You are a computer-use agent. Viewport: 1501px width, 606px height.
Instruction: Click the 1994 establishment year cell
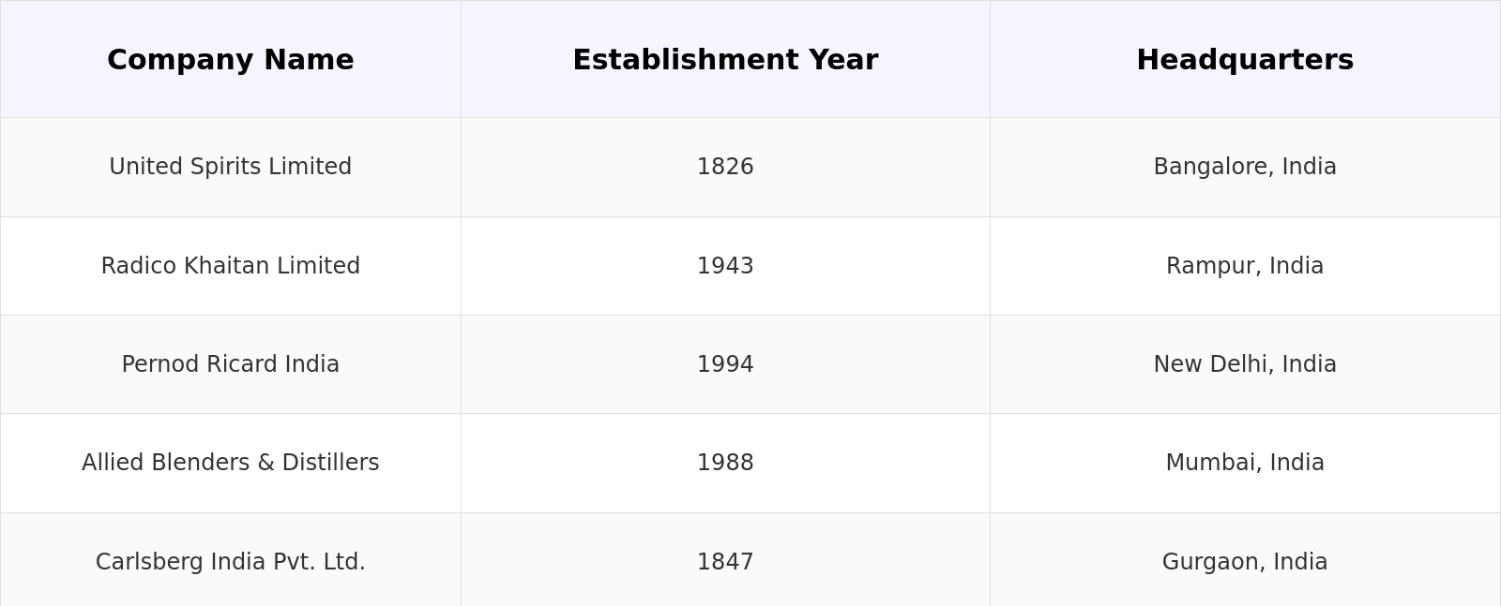pyautogui.click(x=725, y=364)
